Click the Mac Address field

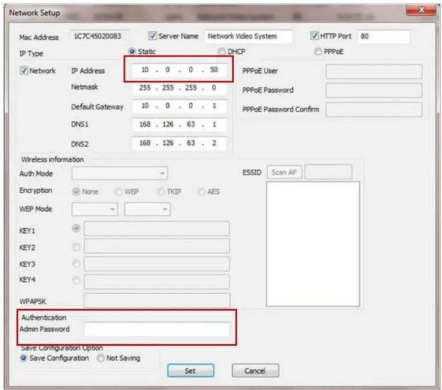[99, 36]
